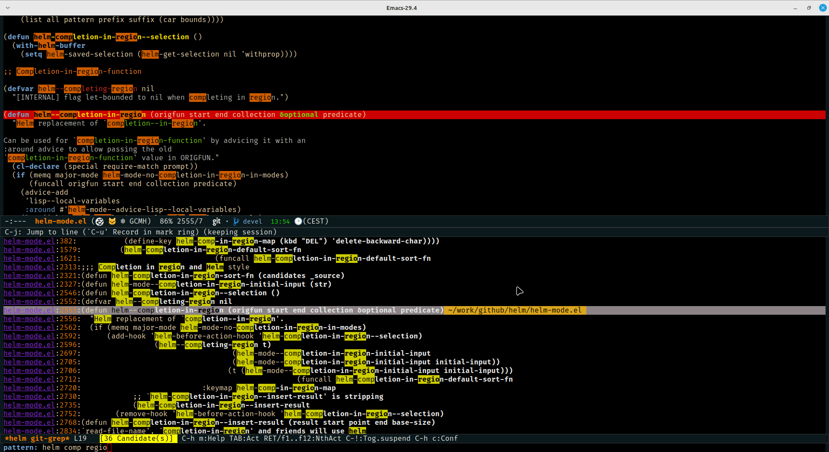Click the Emacs Lisp logo in the mode line
829x452 pixels.
pyautogui.click(x=99, y=221)
